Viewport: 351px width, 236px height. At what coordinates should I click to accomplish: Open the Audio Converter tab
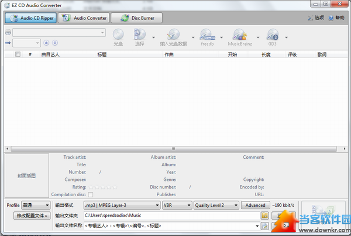click(x=84, y=18)
